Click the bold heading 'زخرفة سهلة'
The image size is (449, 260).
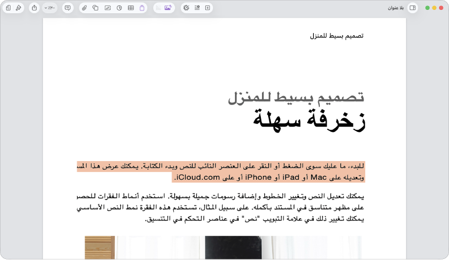tap(309, 121)
